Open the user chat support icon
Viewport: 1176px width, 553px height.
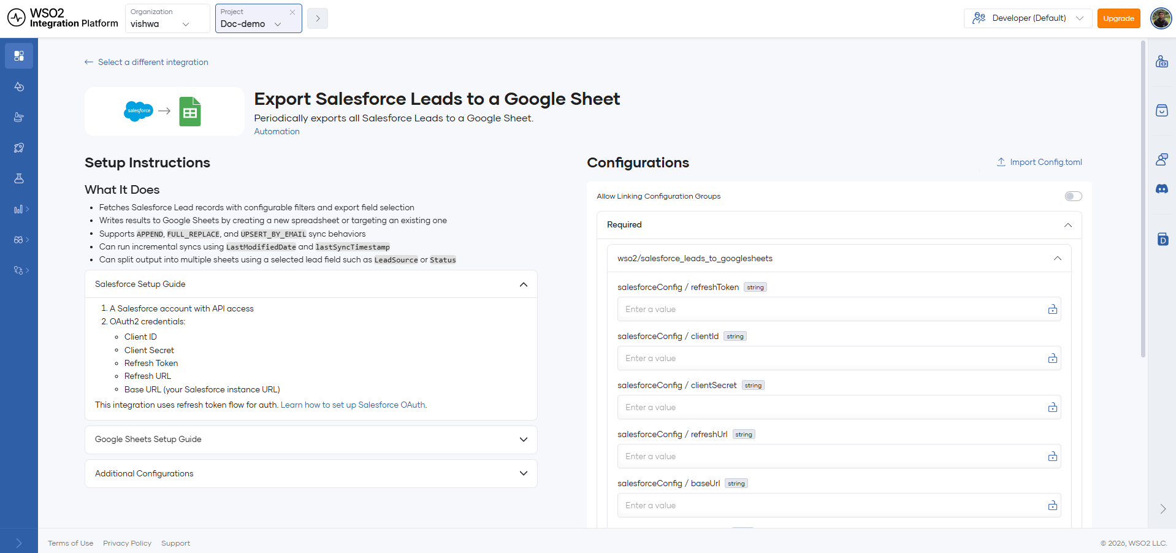coord(1162,159)
